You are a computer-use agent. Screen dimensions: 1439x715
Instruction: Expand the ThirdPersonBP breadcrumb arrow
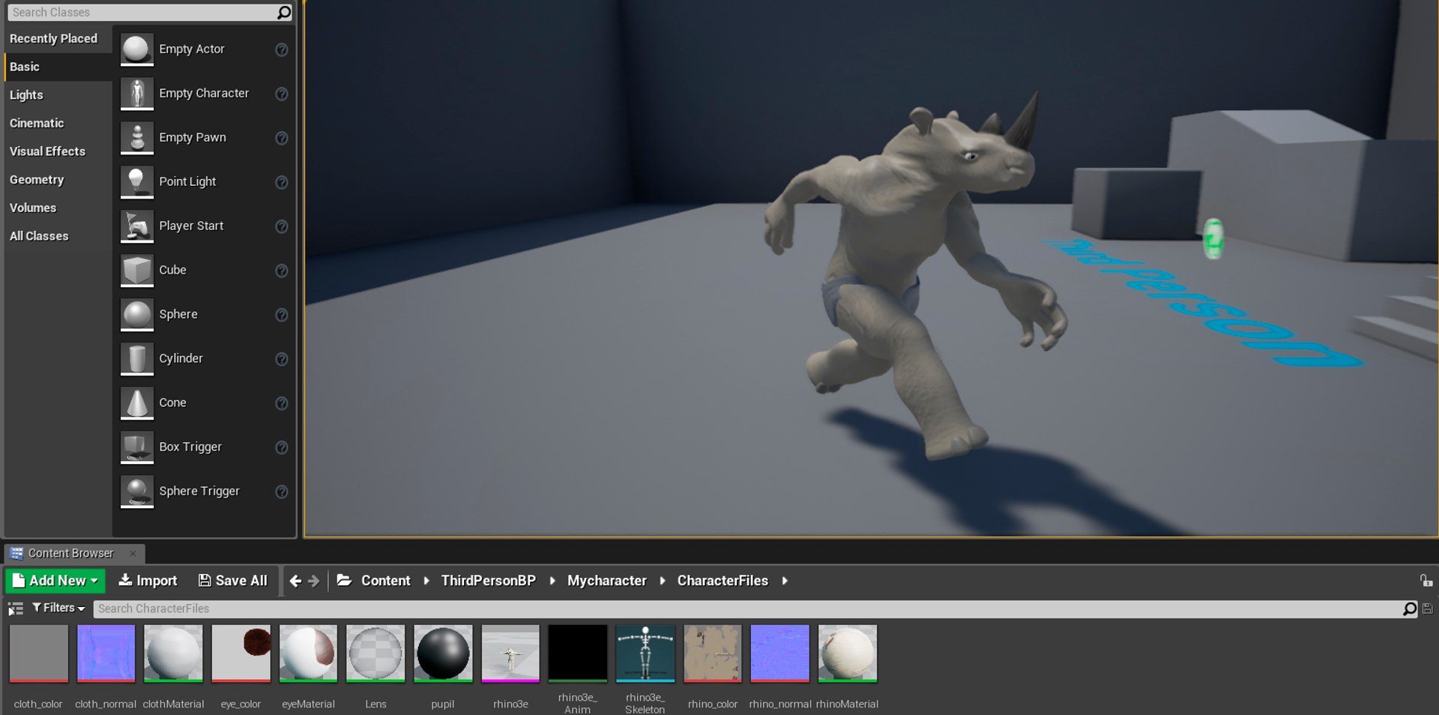tap(552, 581)
